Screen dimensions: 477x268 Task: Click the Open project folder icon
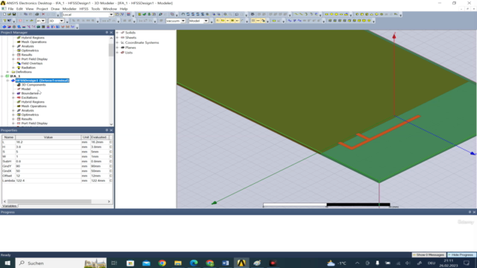tap(9, 14)
